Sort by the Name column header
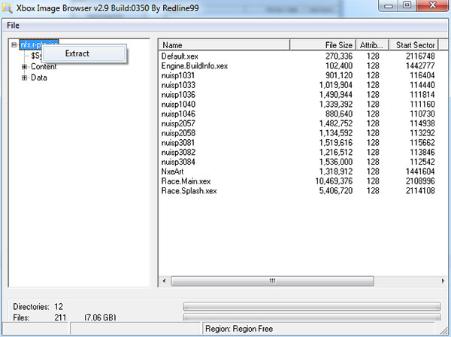451x337 pixels. 224,45
